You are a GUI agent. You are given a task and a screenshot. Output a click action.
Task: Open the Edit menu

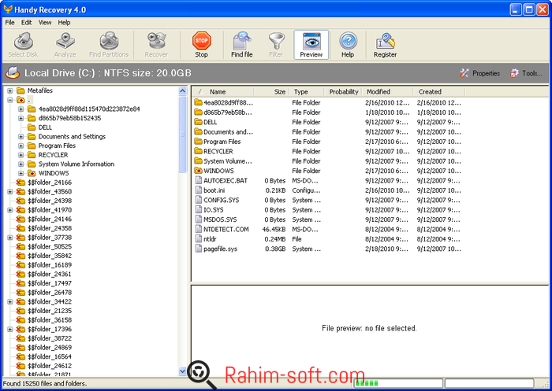click(26, 23)
